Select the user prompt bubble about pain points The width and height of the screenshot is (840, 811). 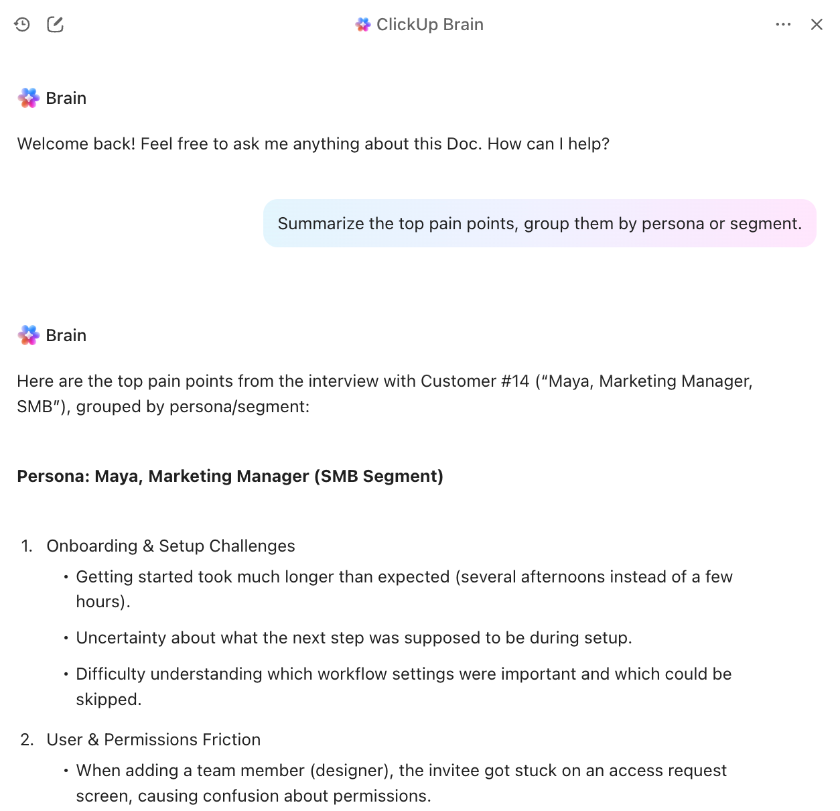click(x=539, y=223)
